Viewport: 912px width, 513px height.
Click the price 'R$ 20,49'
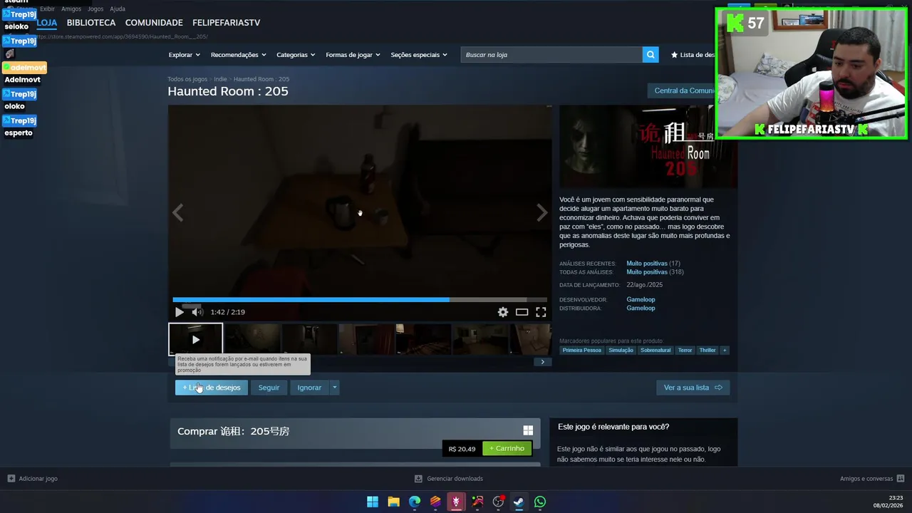pyautogui.click(x=462, y=449)
